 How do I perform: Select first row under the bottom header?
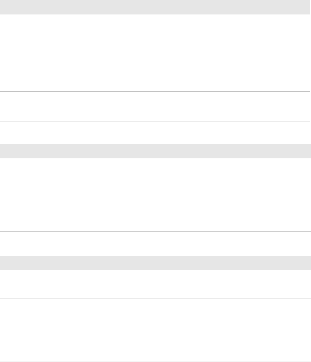[155, 284]
